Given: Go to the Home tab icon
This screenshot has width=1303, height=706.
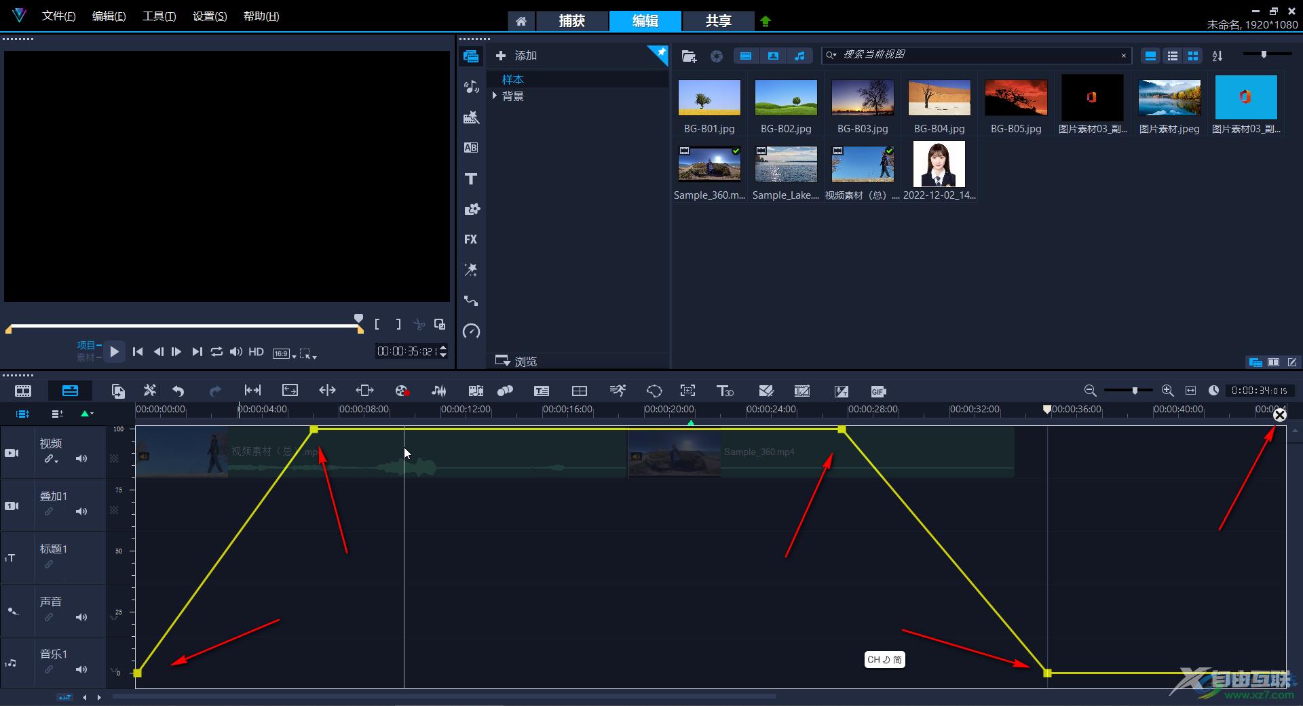Looking at the screenshot, I should tap(521, 21).
